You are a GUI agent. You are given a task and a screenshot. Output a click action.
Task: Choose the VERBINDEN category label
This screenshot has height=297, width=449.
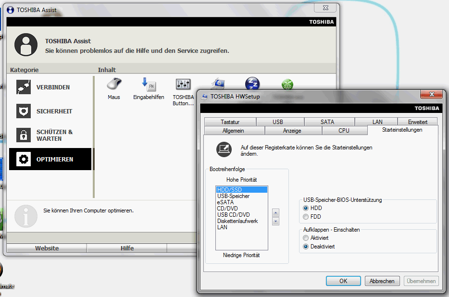53,87
